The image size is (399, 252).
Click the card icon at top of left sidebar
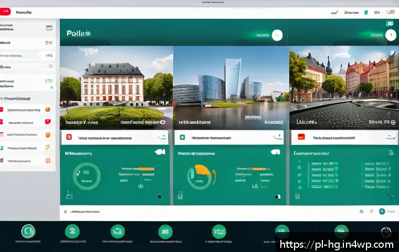click(x=49, y=27)
